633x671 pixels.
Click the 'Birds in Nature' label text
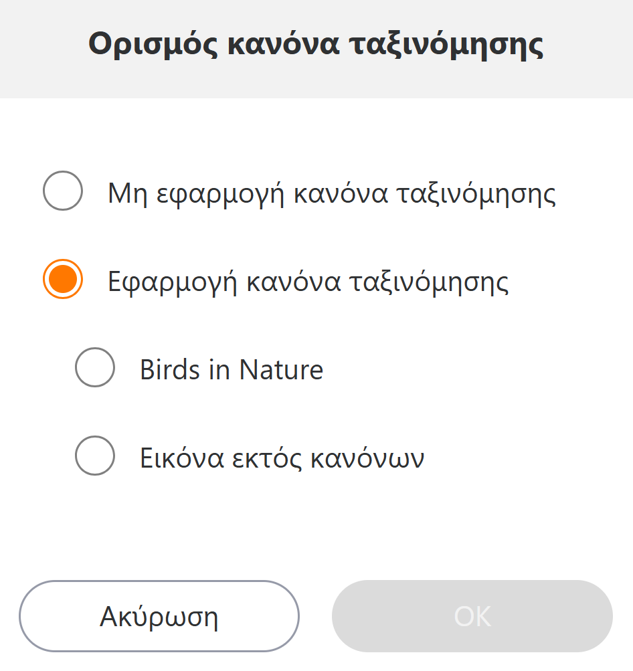coord(232,370)
